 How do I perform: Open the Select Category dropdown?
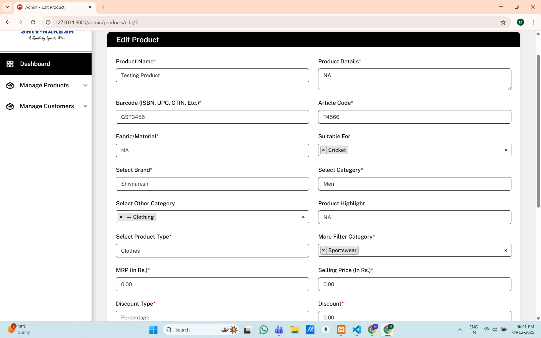(414, 184)
